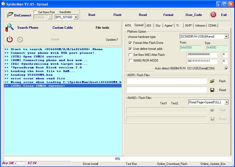Click the IMEI field 35111111111111

pos(202,61)
